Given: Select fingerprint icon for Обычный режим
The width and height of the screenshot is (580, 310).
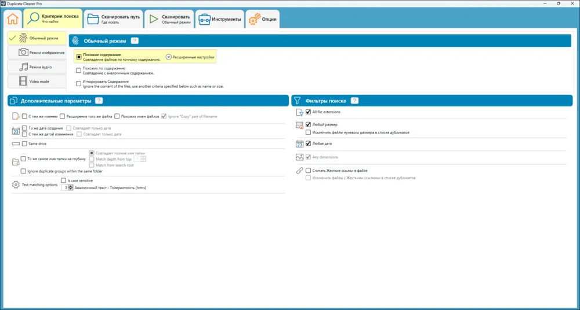Looking at the screenshot, I should [x=23, y=38].
